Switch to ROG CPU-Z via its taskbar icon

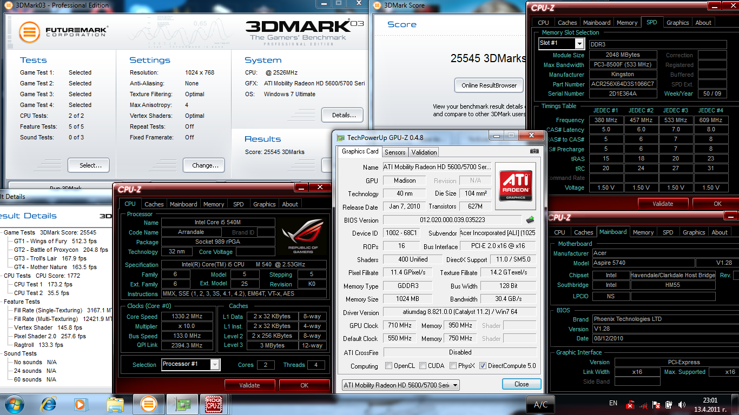[215, 404]
